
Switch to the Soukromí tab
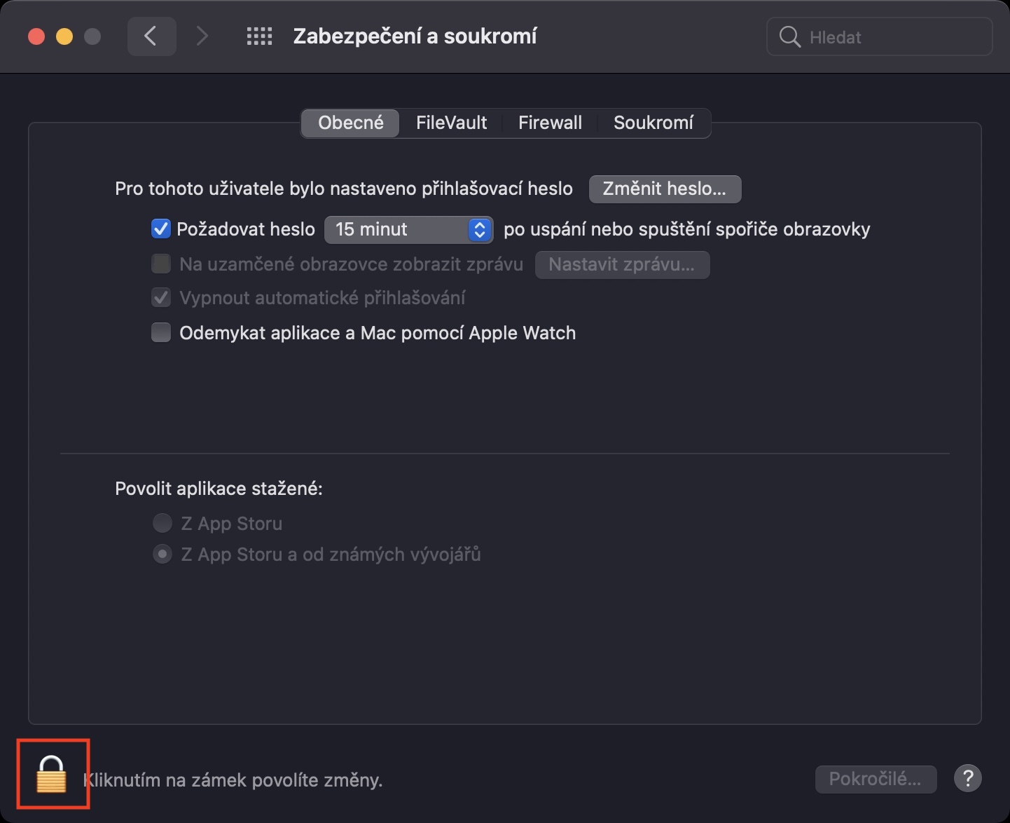point(653,123)
